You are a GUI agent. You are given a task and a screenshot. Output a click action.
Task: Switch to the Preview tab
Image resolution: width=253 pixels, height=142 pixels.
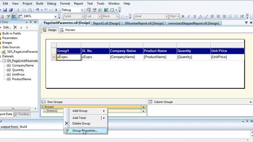[x=68, y=30]
